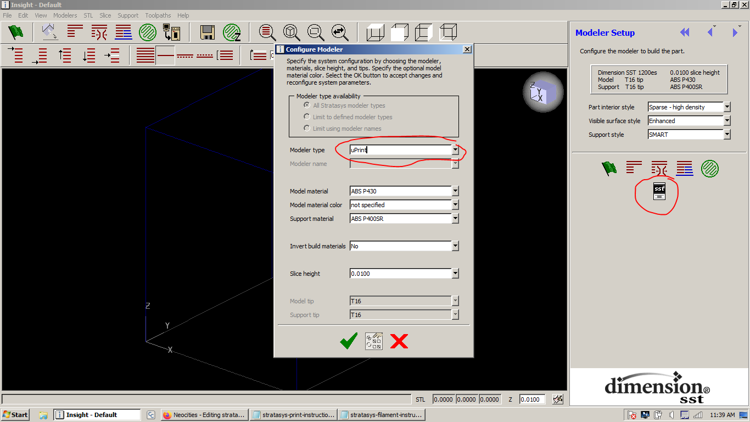Screen dimensions: 750x422
Task: Click the arrow-to-top-layer icon in second toolbar
Action: (16, 55)
